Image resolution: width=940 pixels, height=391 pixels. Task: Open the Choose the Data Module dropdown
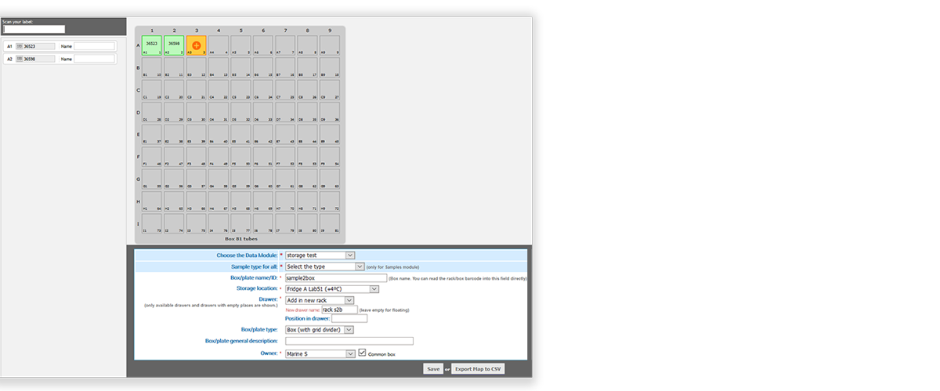tap(320, 255)
